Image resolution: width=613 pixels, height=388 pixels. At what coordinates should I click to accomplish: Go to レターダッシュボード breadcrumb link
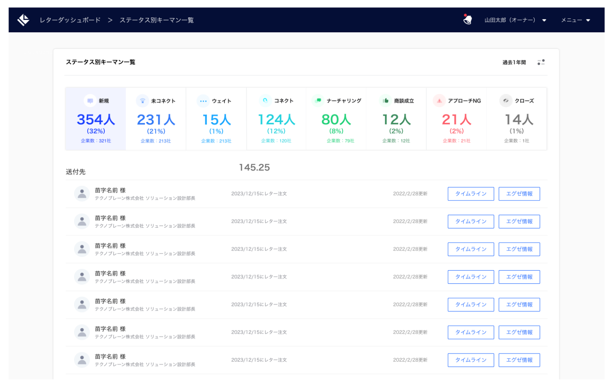[x=70, y=20]
